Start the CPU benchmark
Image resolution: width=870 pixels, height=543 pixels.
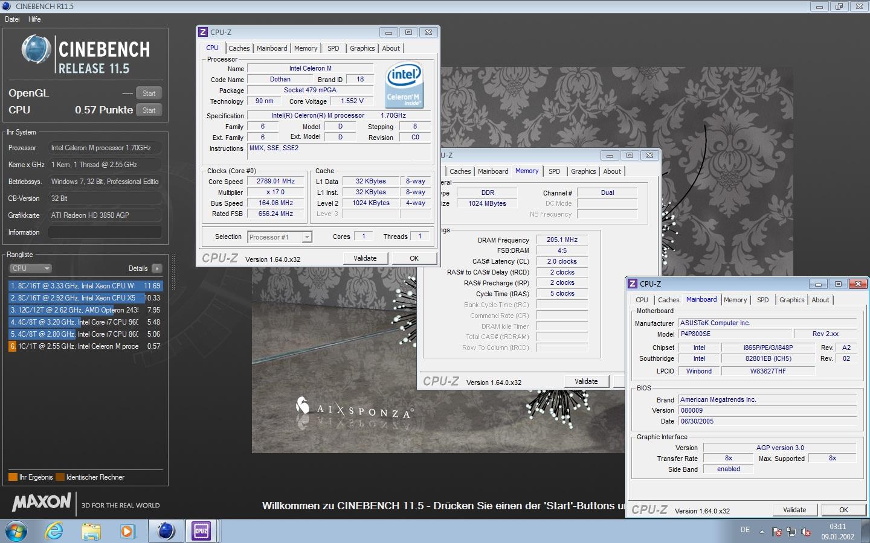click(149, 110)
